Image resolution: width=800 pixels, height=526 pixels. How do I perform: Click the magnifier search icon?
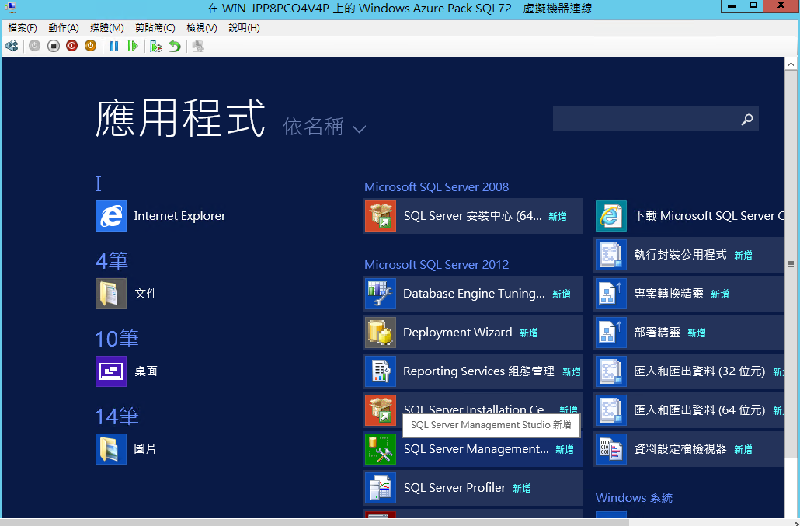747,120
